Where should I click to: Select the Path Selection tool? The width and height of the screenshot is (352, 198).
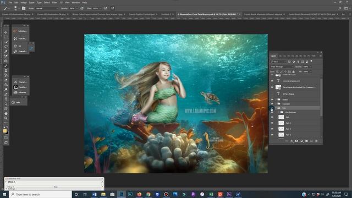(x=6, y=104)
